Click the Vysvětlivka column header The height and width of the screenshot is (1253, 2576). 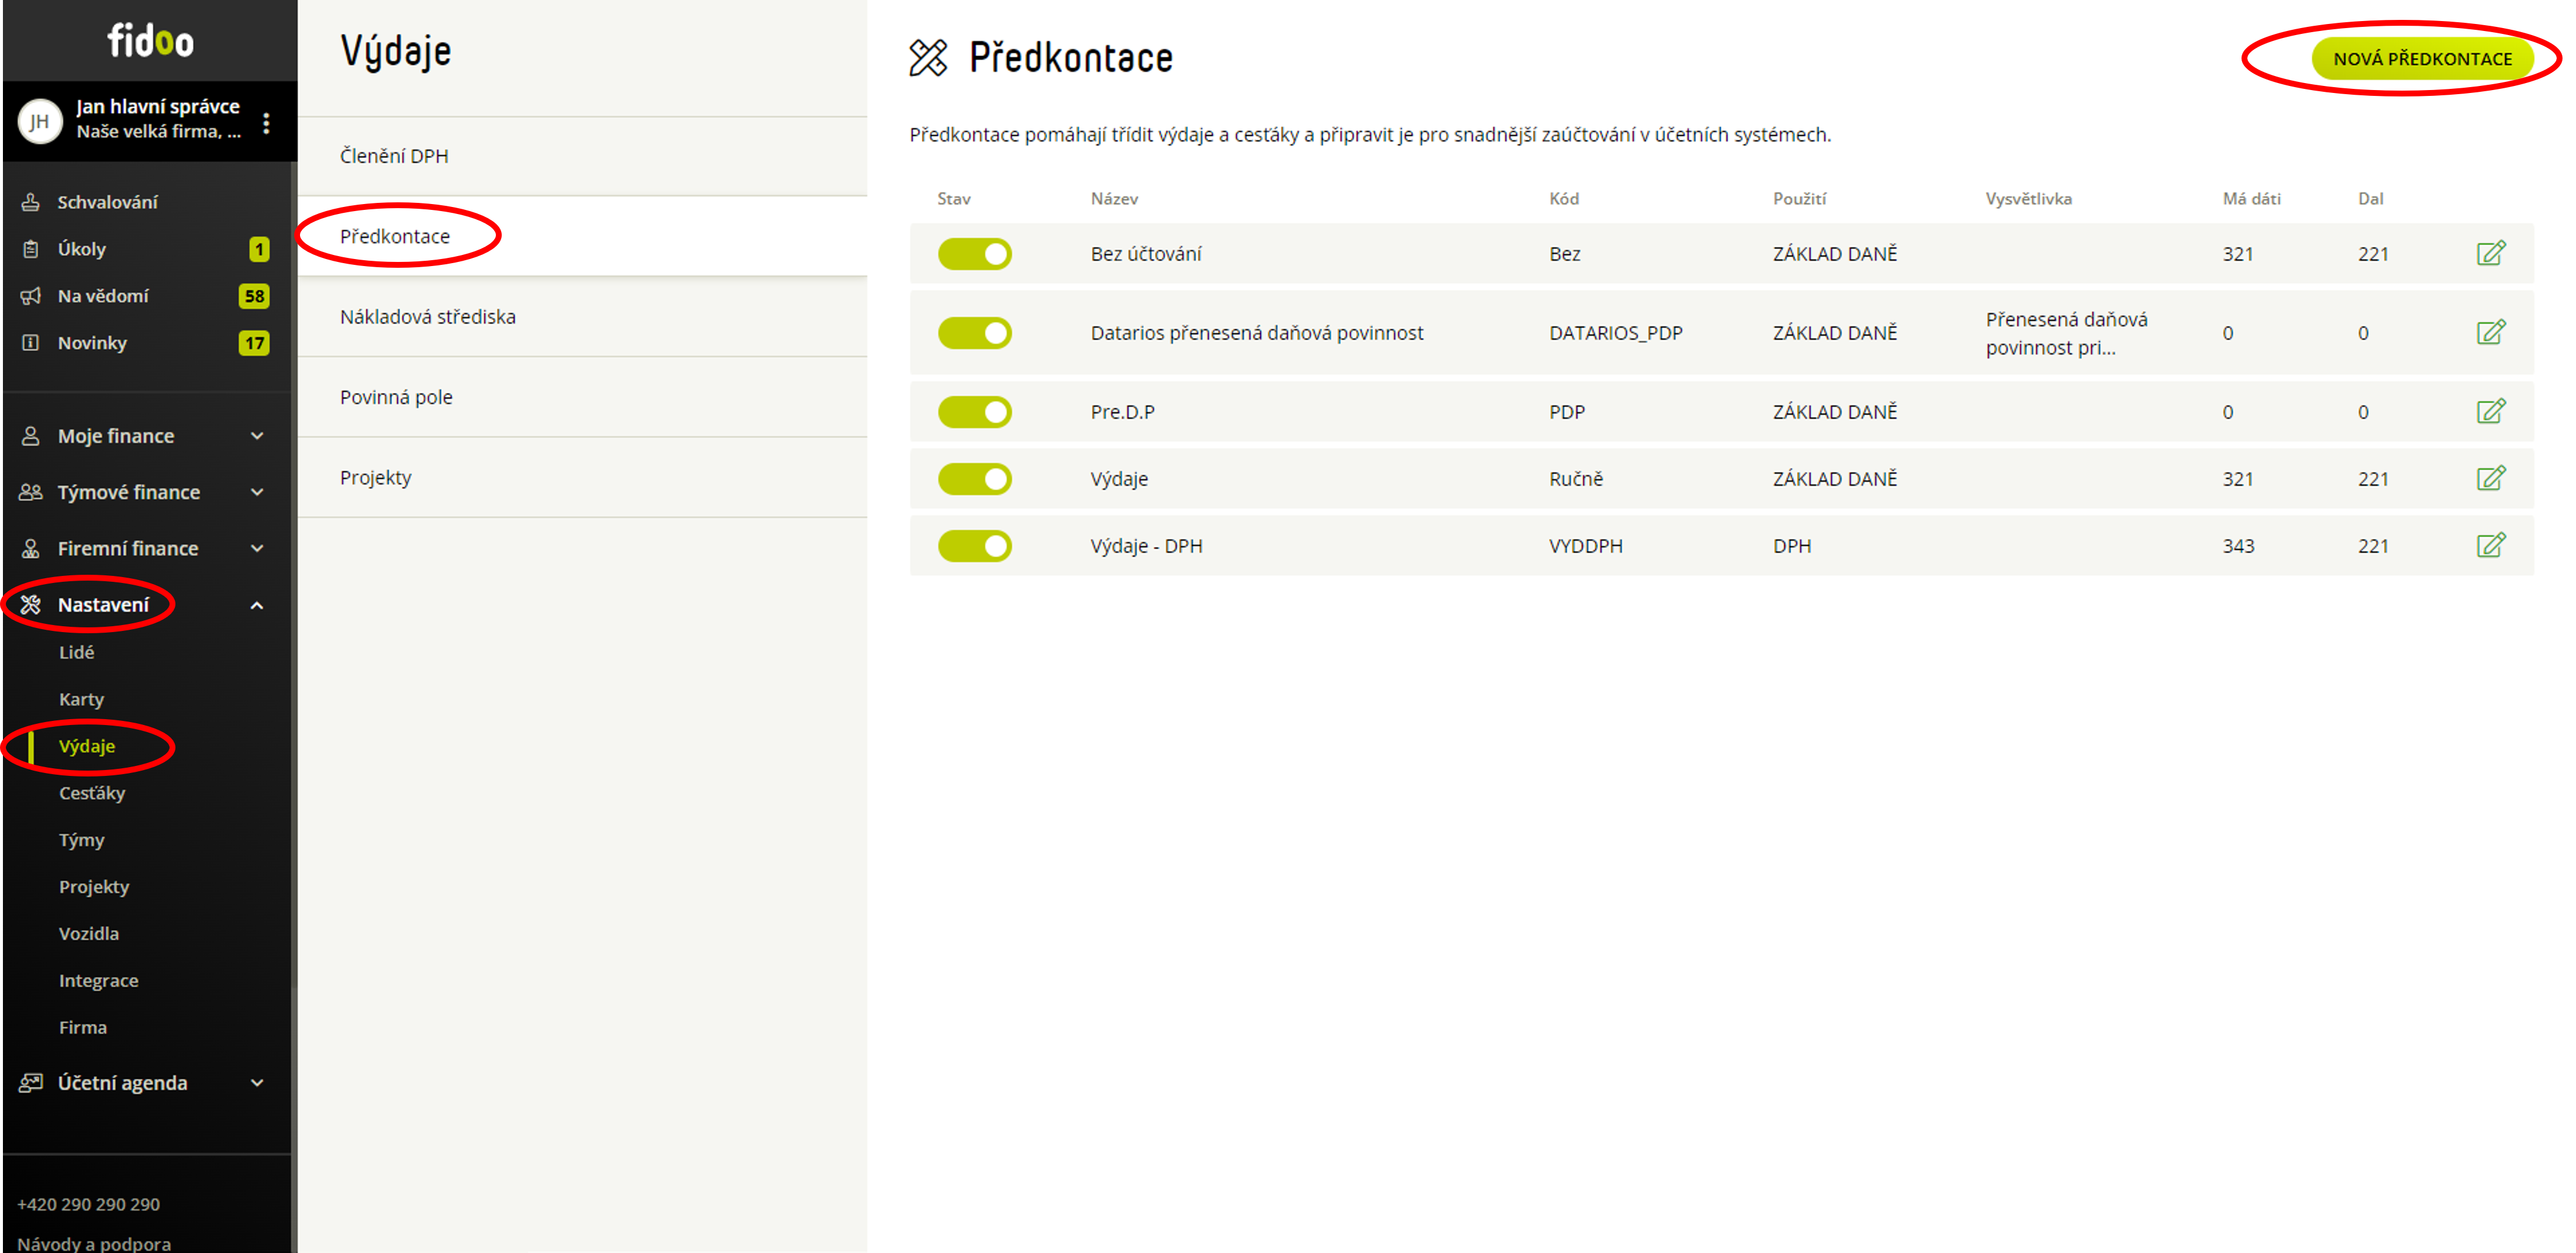pos(2028,199)
